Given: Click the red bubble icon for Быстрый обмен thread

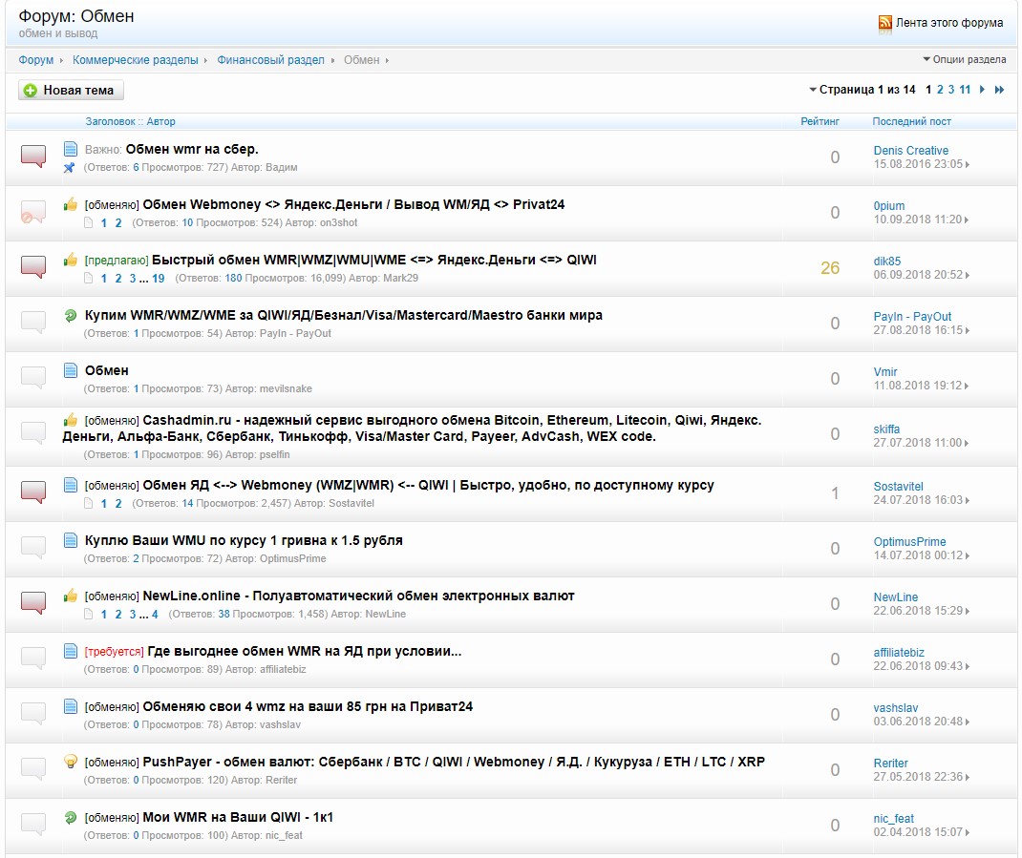Looking at the screenshot, I should 33,267.
